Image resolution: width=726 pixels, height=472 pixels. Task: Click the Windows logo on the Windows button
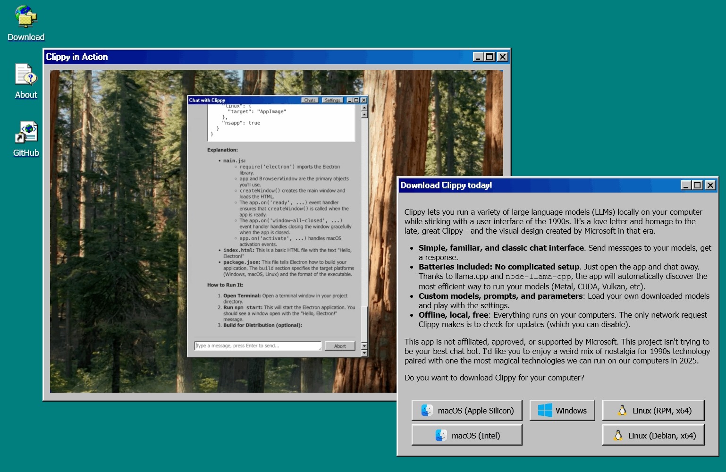[x=545, y=410]
